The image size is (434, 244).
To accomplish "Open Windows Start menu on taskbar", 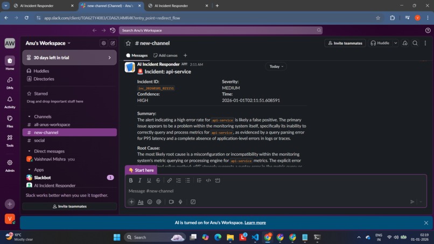I will pos(117,238).
